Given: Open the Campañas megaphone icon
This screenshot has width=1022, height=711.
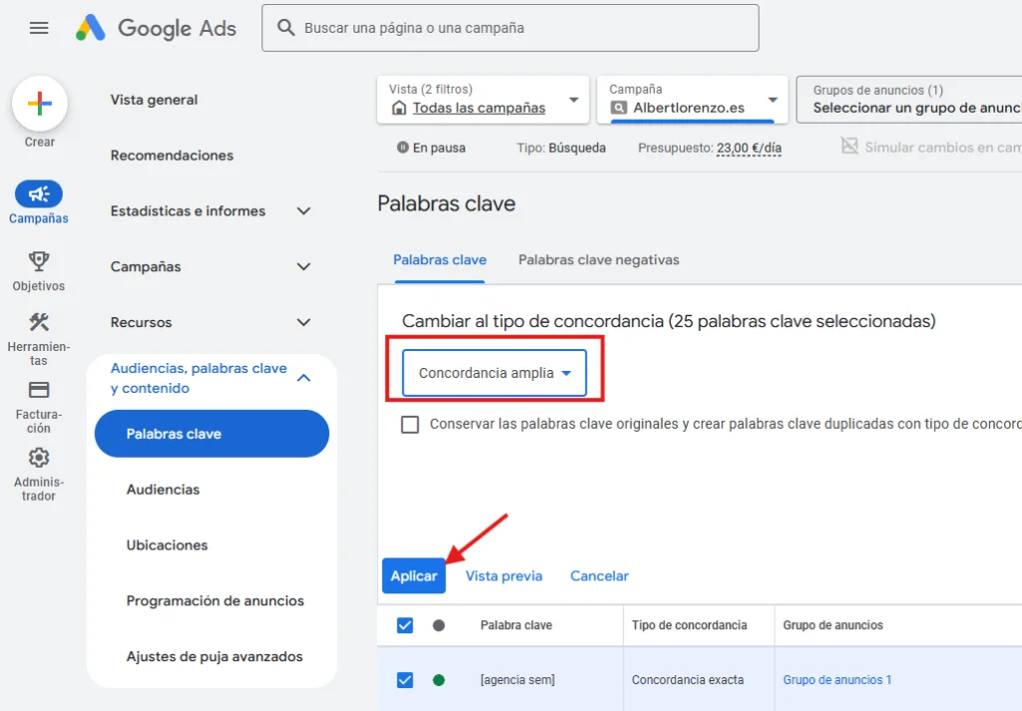Looking at the screenshot, I should (39, 194).
